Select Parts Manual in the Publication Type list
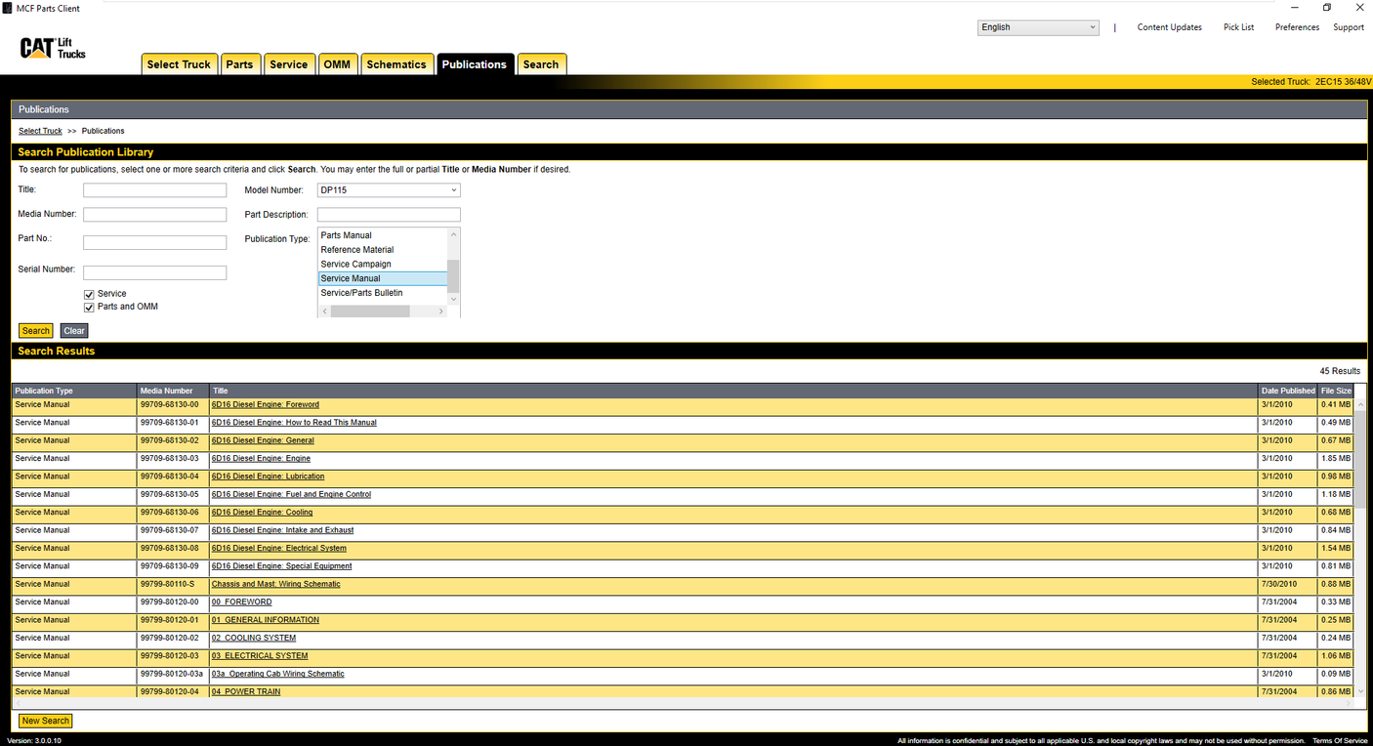Image resolution: width=1373 pixels, height=746 pixels. coord(347,234)
